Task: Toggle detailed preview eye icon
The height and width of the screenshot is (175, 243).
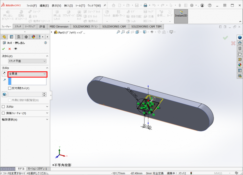Action: point(15,49)
